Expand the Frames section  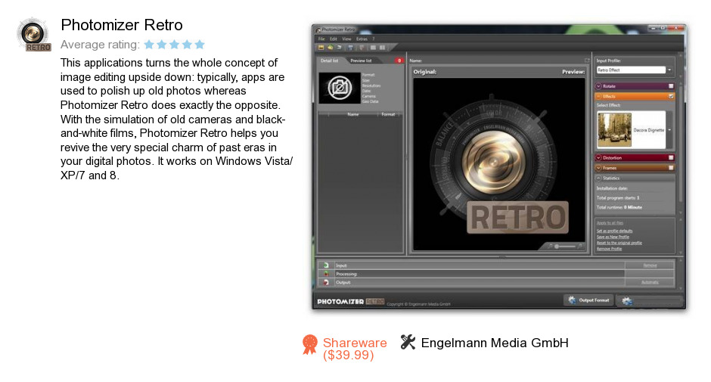click(598, 168)
